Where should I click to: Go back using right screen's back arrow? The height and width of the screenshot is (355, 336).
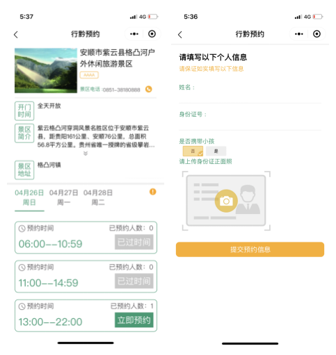click(x=180, y=35)
